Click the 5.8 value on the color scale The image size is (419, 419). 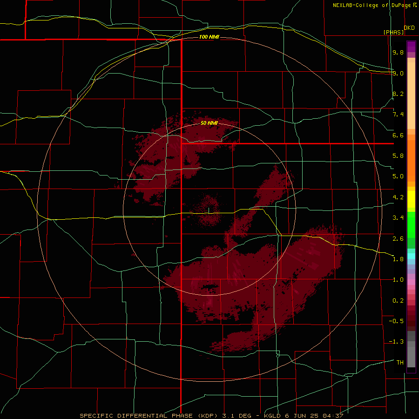[398, 156]
